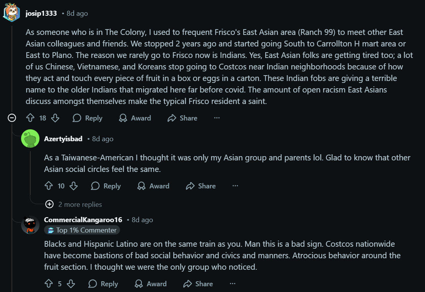Upvote josip1333's comment

click(x=30, y=118)
